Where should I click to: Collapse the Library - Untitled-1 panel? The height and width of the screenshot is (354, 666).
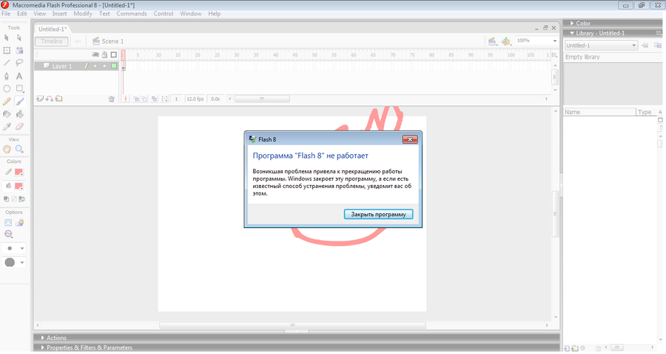tap(572, 33)
